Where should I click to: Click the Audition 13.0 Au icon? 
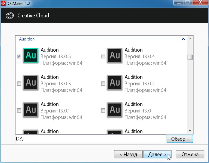coord(115,110)
